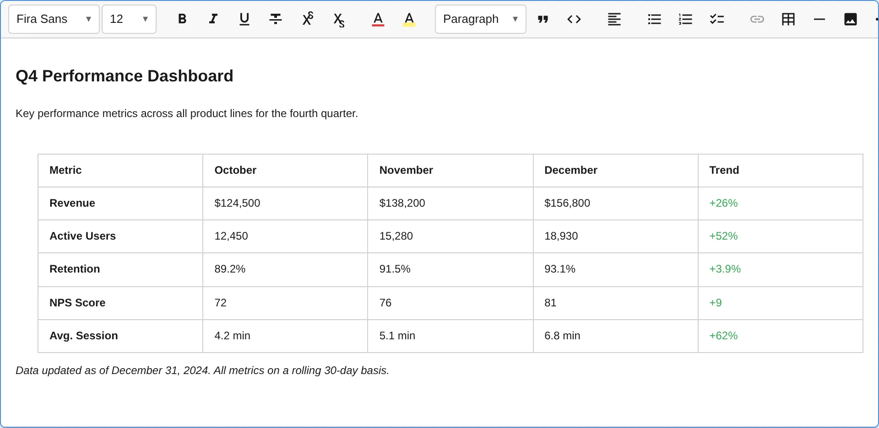Insert a code block
This screenshot has height=428, width=879.
click(574, 19)
